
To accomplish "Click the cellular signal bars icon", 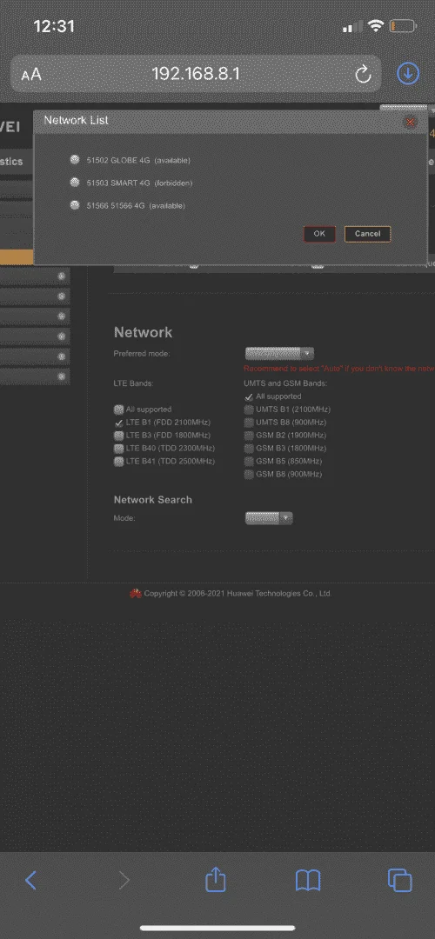I will click(353, 26).
